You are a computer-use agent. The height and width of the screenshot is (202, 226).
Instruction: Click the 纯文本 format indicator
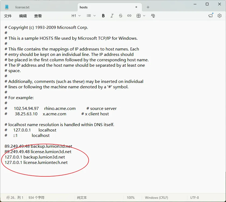tap(82, 197)
